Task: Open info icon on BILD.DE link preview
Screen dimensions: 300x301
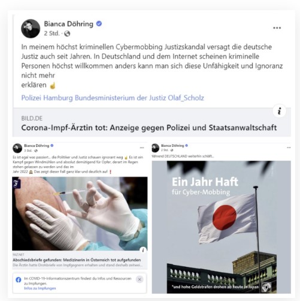Action: 280,111
